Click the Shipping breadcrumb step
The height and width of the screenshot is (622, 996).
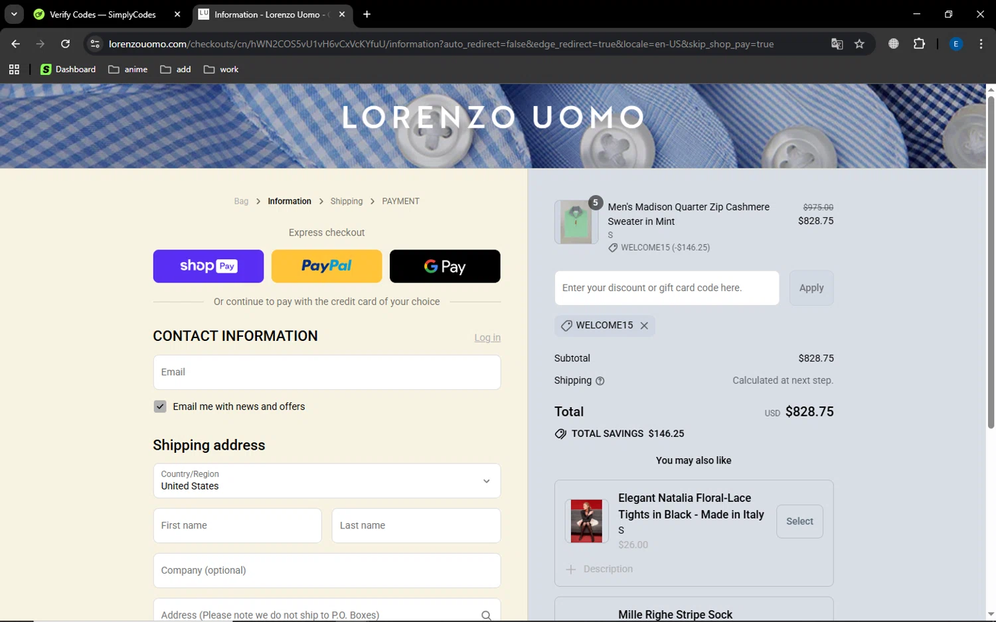pos(347,201)
